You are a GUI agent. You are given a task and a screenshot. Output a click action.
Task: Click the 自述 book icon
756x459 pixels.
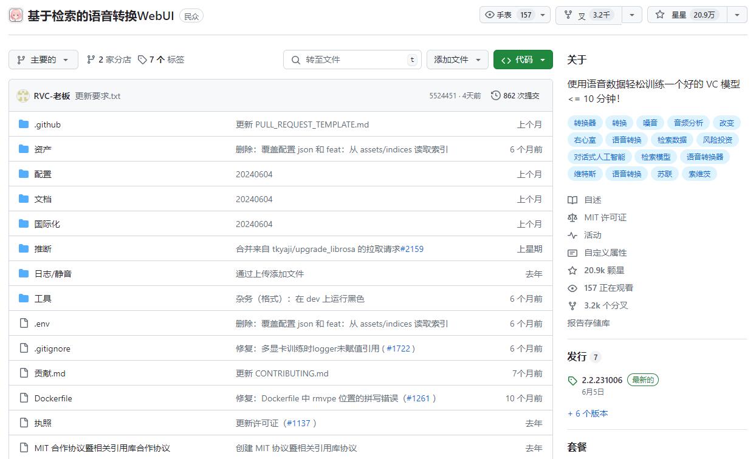[572, 200]
